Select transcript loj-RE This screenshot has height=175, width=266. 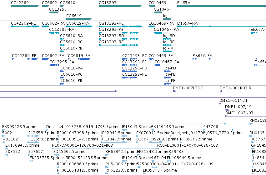[167, 45]
